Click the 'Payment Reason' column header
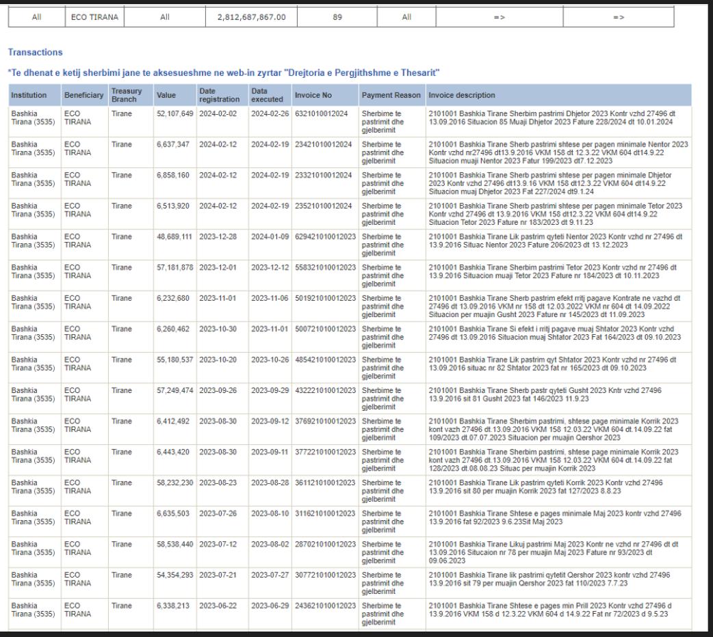713x637 pixels. 389,95
